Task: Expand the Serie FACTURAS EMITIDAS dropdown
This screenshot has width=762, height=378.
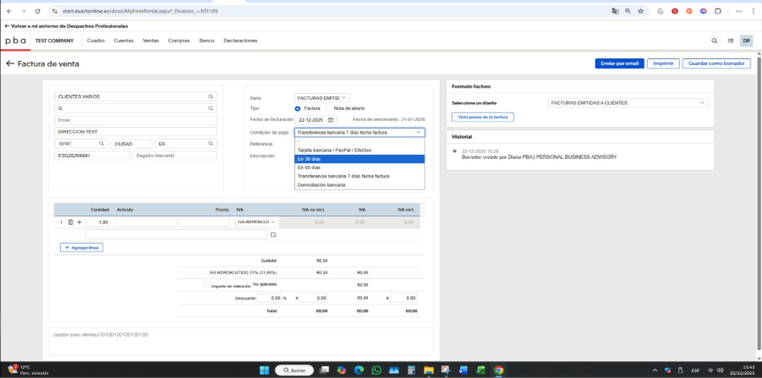Action: (x=321, y=98)
